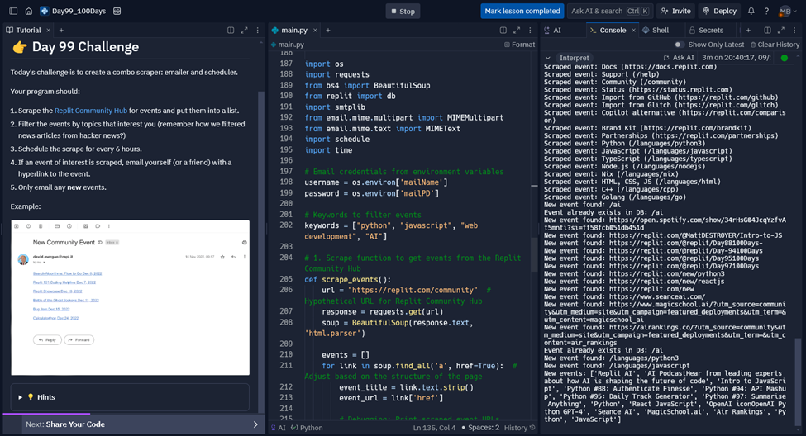
Task: Add new tab next to main.py
Action: coord(328,31)
